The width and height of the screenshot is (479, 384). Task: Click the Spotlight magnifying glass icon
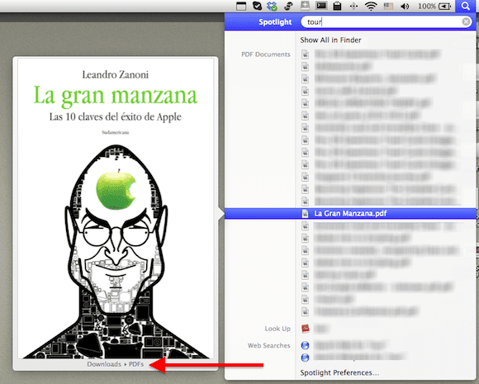466,6
